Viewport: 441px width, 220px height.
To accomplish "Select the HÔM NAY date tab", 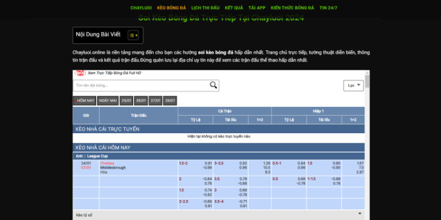I will pos(84,101).
